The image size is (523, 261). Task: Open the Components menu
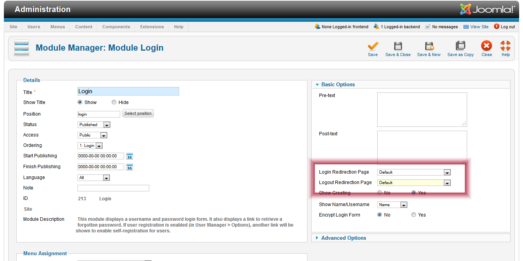[116, 27]
